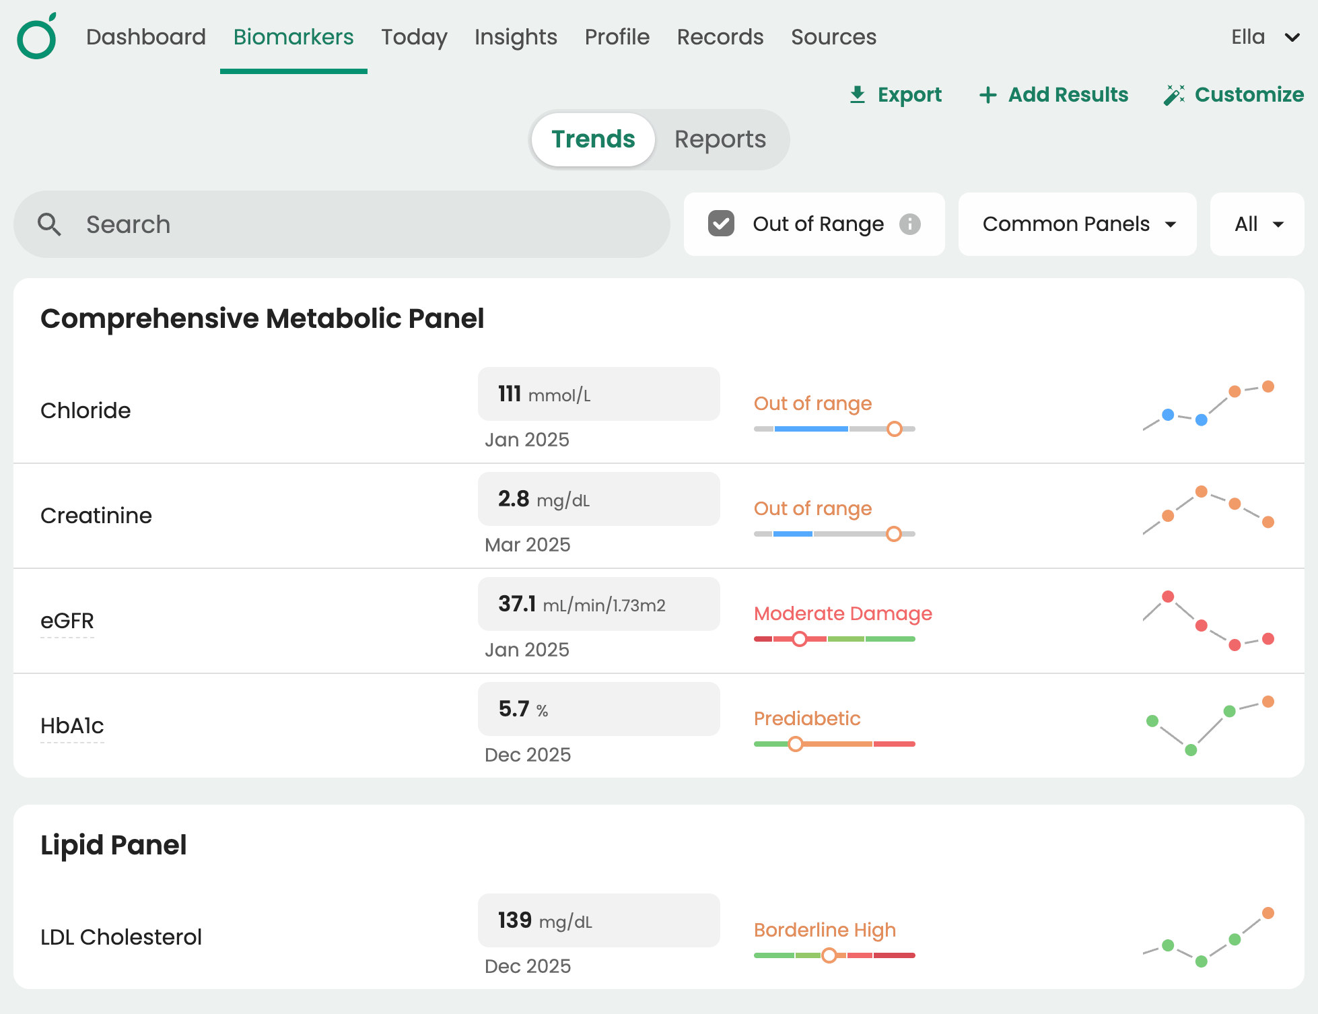
Task: Navigate to the Records section
Action: [x=720, y=37]
